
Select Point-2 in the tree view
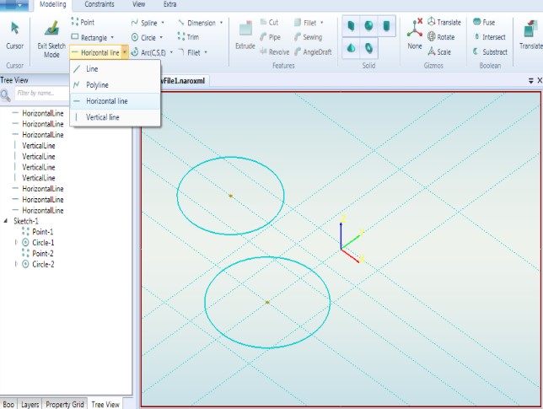42,254
